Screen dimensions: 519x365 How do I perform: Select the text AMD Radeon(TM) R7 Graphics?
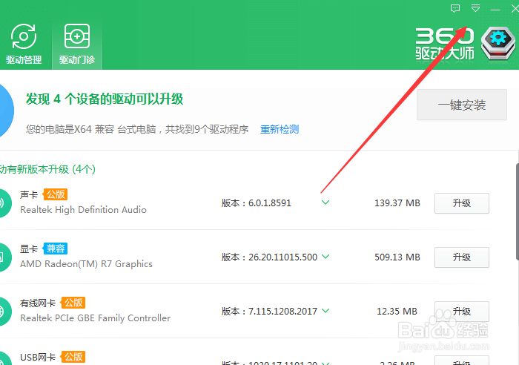(87, 264)
